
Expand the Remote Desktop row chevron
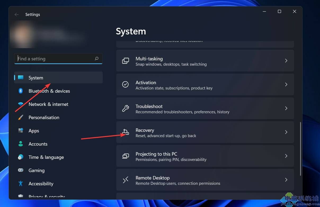(x=286, y=180)
